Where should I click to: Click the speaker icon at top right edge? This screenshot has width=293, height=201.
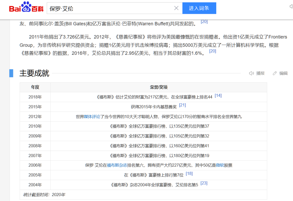pos(291,7)
